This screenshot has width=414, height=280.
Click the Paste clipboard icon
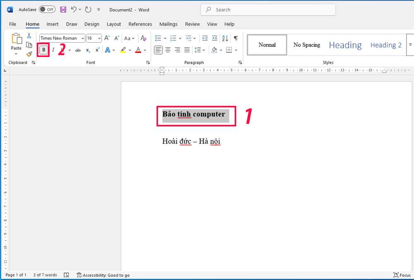pyautogui.click(x=17, y=39)
